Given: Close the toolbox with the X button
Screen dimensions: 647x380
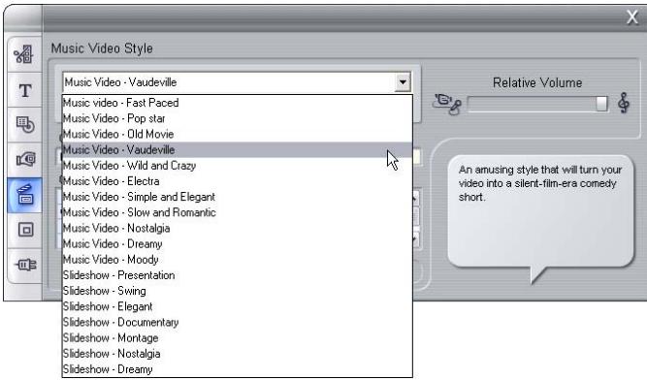Looking at the screenshot, I should (x=632, y=17).
